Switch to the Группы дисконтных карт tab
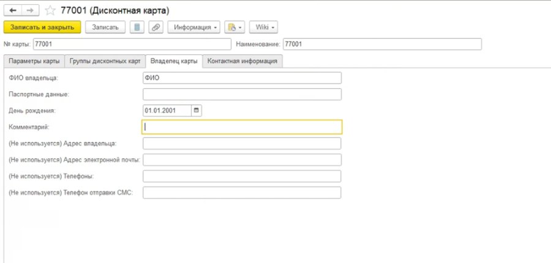Viewport: 551px width, 263px height. click(105, 61)
